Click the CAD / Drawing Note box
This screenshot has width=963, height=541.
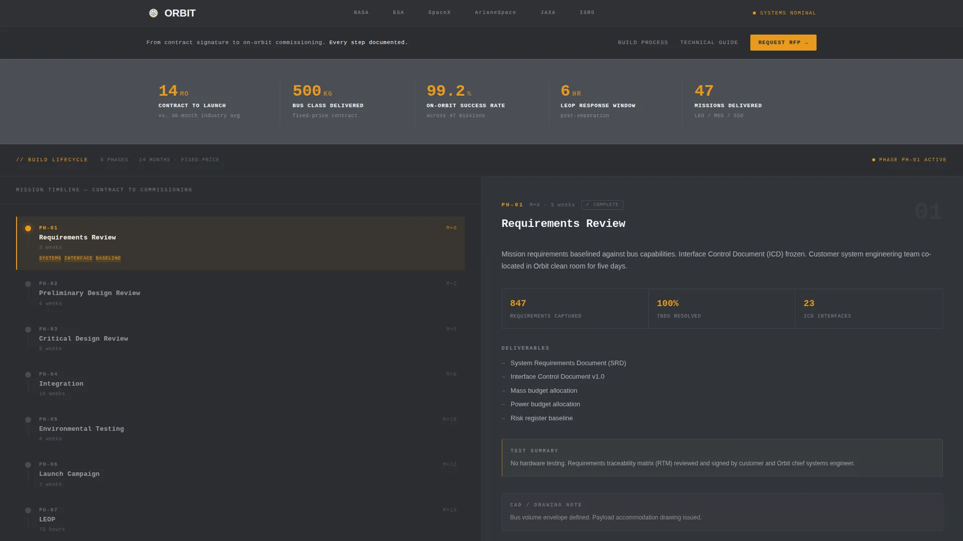click(x=722, y=512)
